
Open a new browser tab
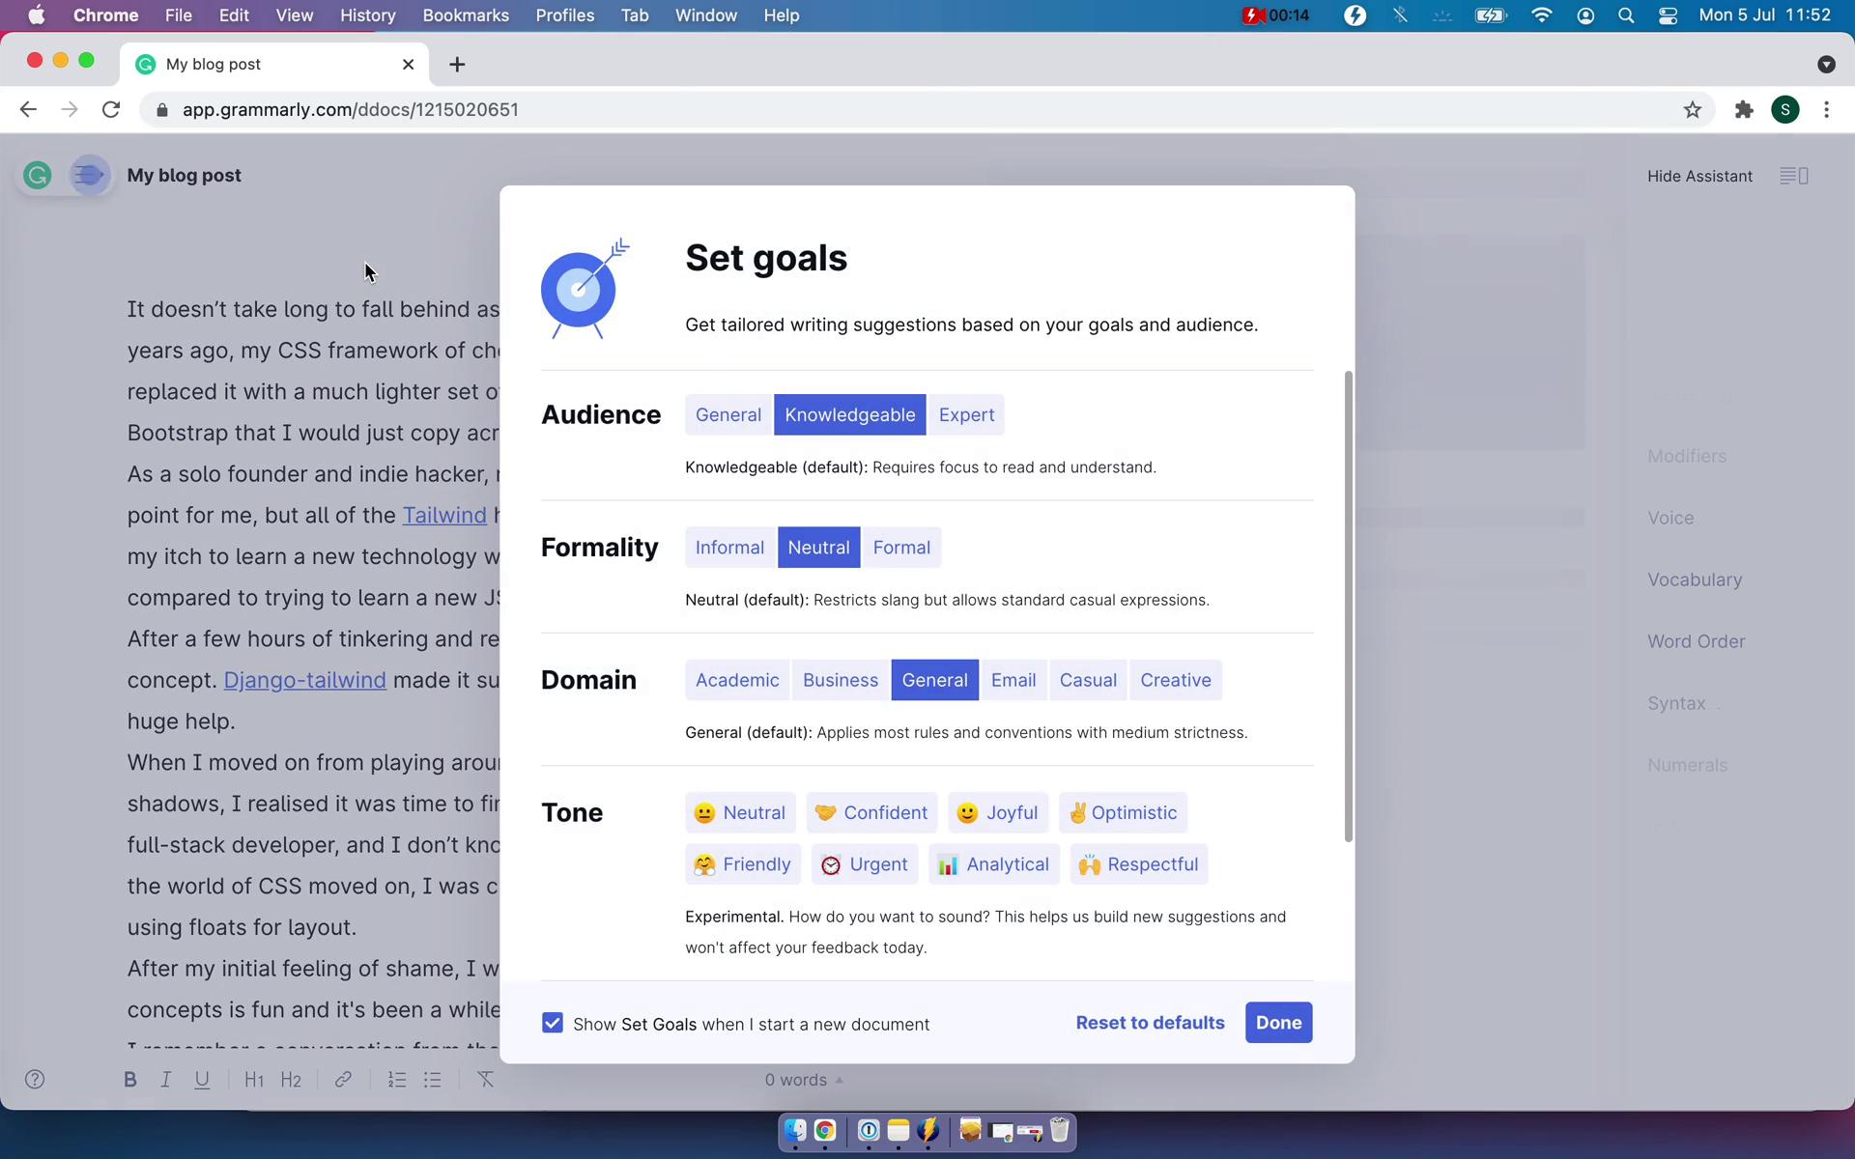coord(457,64)
